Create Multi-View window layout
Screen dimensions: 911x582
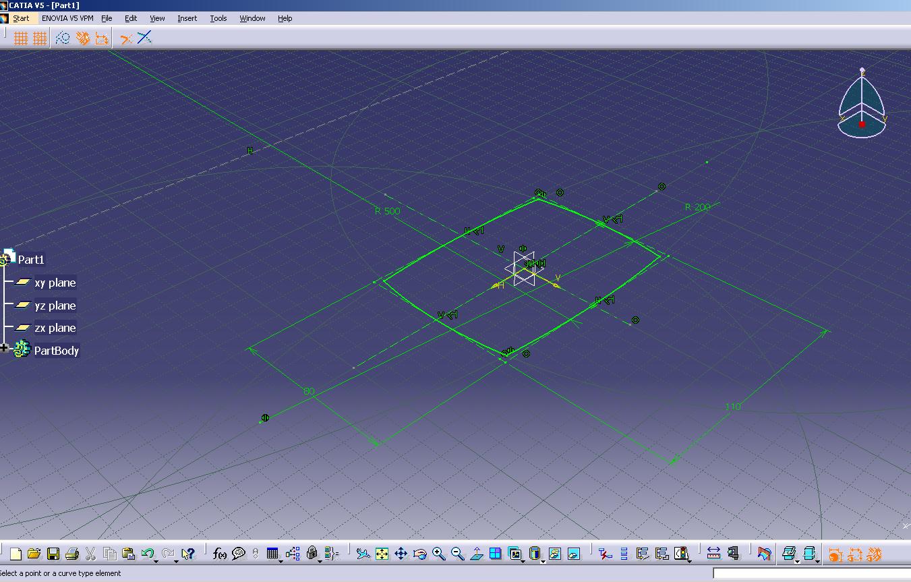coord(495,554)
